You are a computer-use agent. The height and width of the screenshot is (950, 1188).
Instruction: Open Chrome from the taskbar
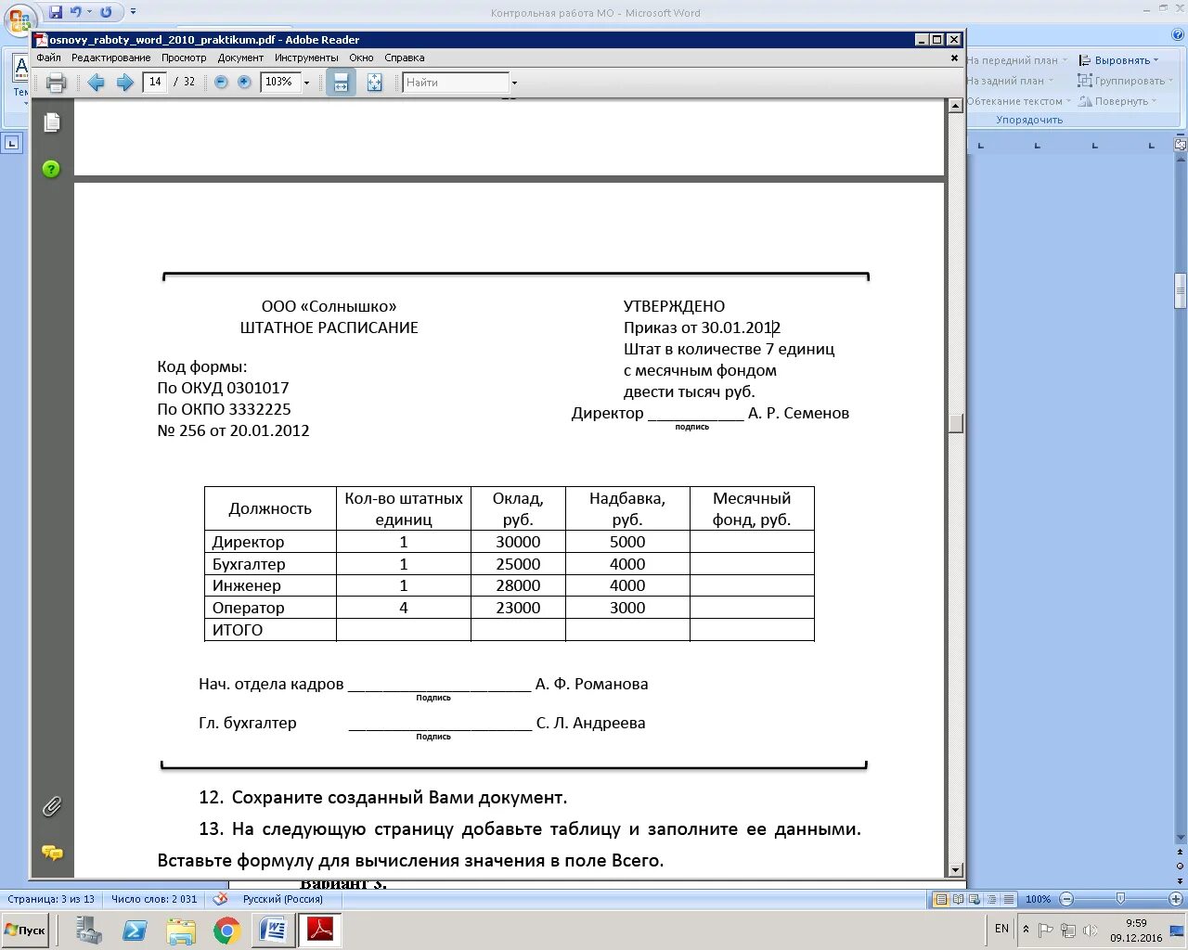pos(227,931)
